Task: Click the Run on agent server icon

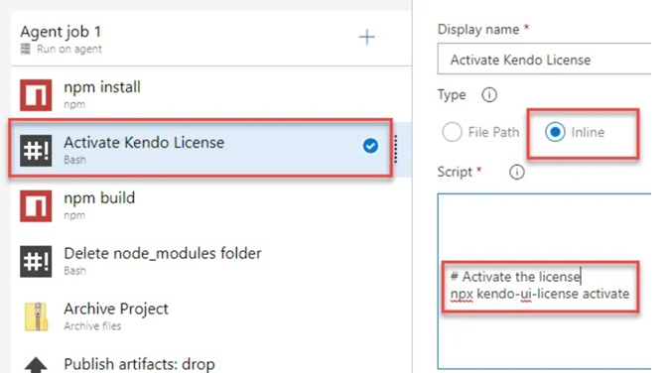Action: (26, 49)
